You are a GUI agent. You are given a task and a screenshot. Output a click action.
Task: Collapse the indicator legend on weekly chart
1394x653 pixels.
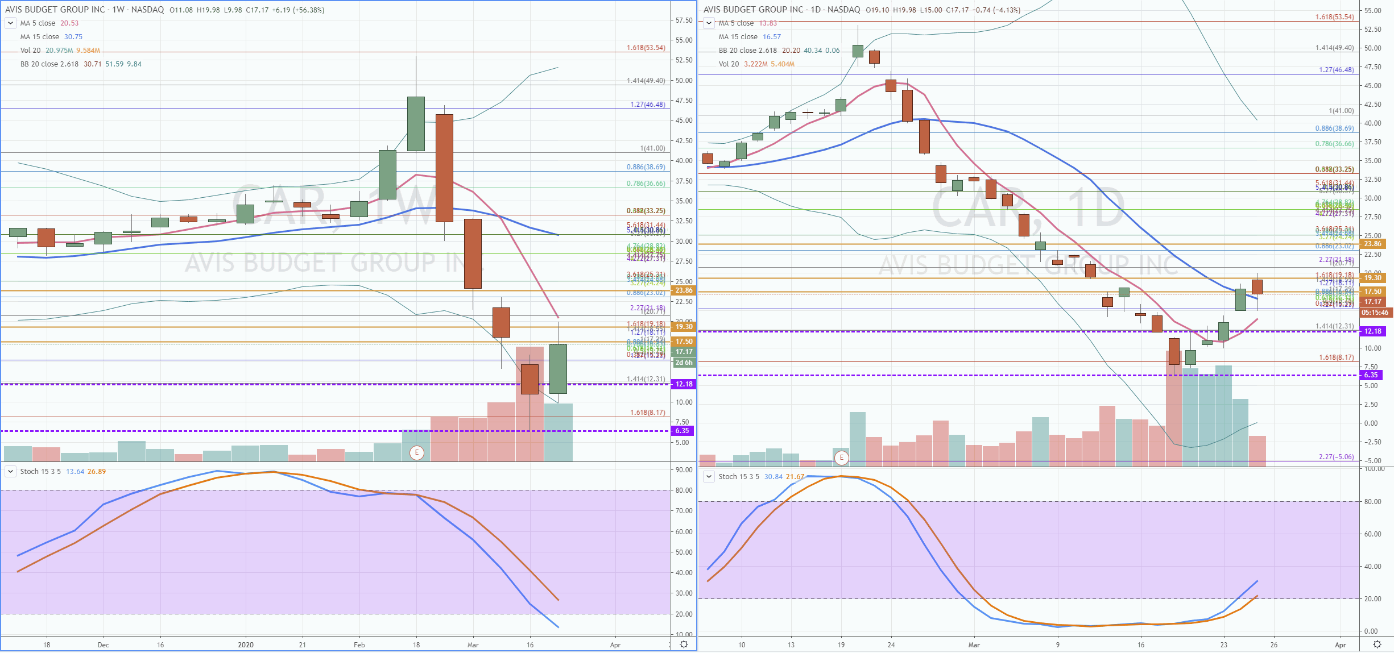[x=10, y=23]
